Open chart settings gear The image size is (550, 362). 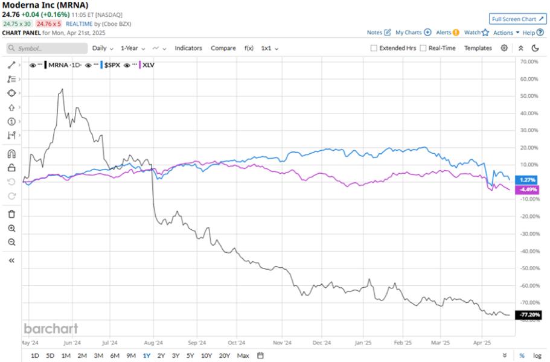(504, 48)
